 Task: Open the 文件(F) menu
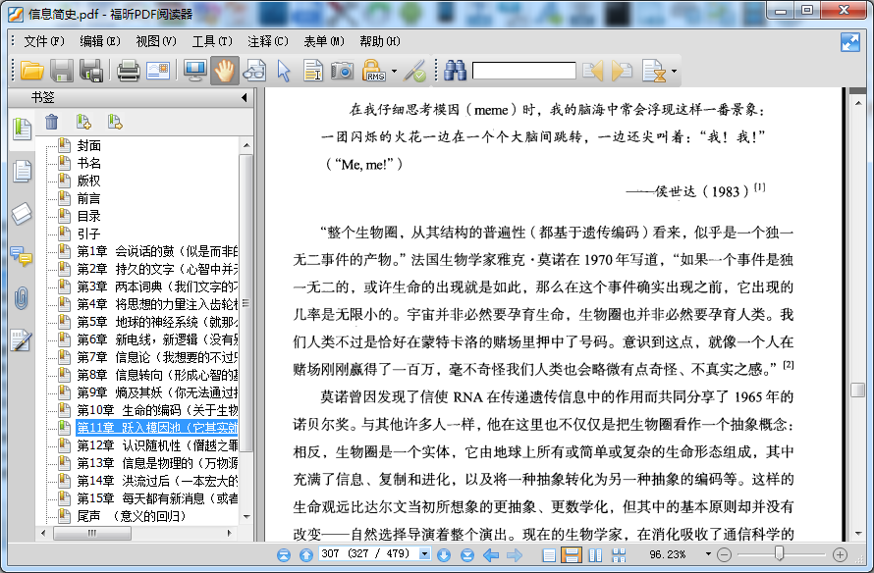click(x=44, y=41)
